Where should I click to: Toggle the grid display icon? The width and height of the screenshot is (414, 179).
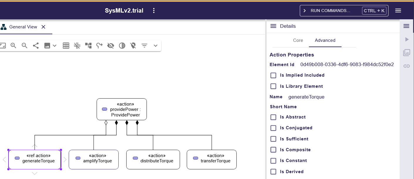(66, 46)
